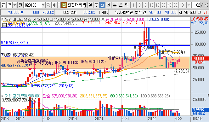Click the red arrow at 최고 148,000
Image resolution: width=209 pixels, height=122 pixels.
pyautogui.click(x=141, y=23)
